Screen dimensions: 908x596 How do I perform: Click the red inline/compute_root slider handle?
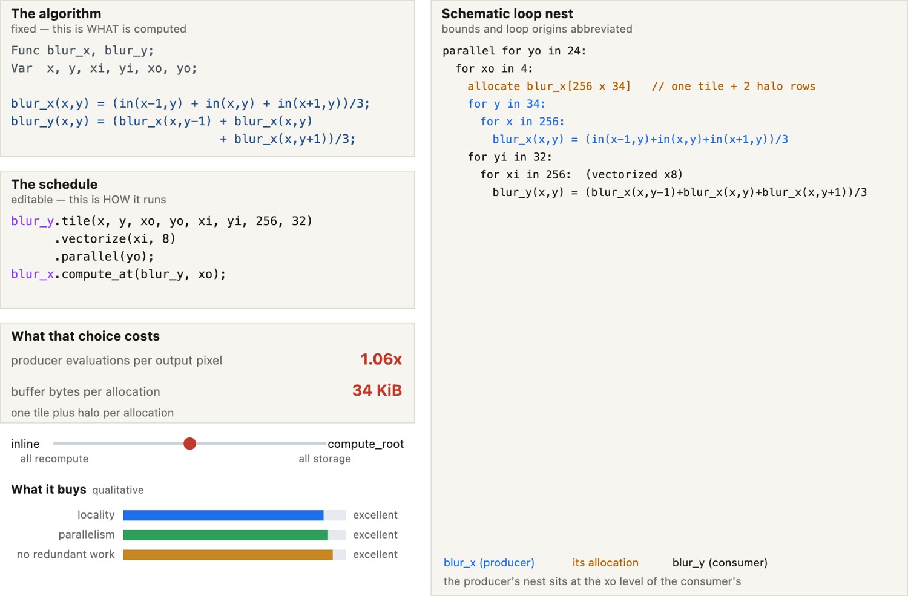pos(189,444)
